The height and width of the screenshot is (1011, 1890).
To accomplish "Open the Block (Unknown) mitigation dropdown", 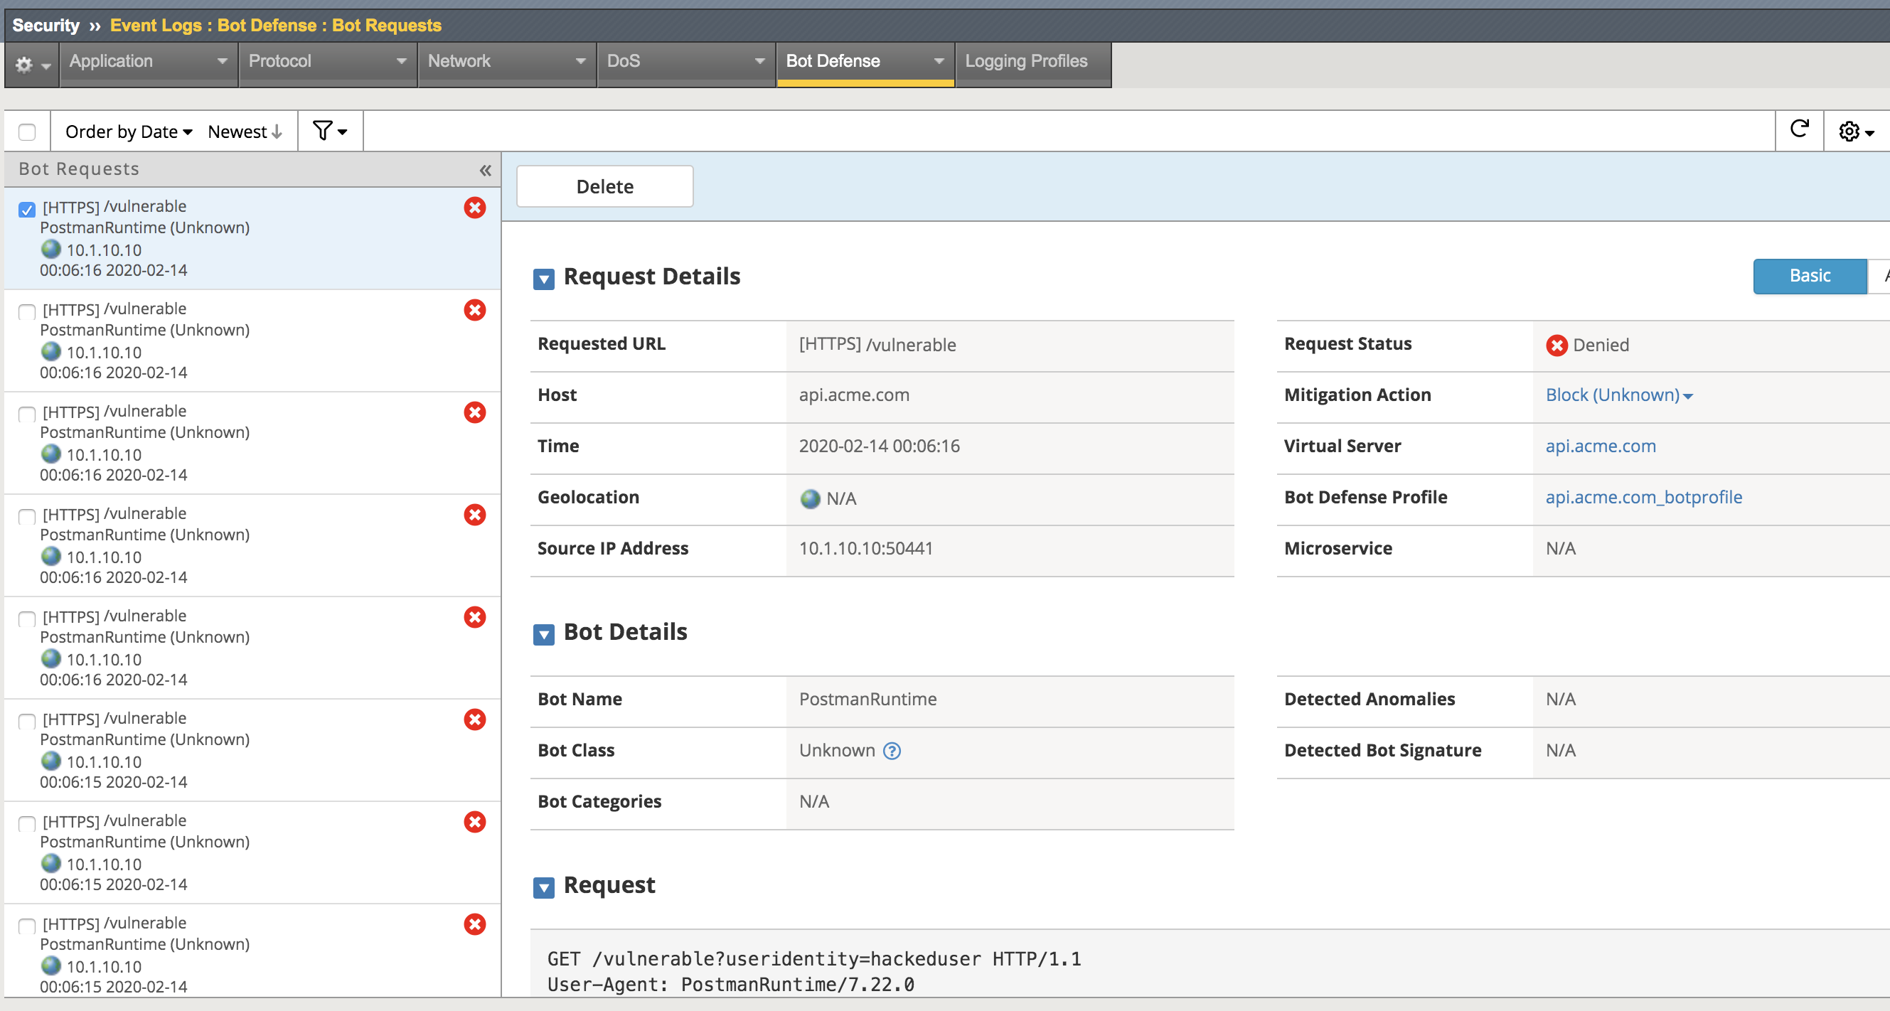I will coord(1618,395).
